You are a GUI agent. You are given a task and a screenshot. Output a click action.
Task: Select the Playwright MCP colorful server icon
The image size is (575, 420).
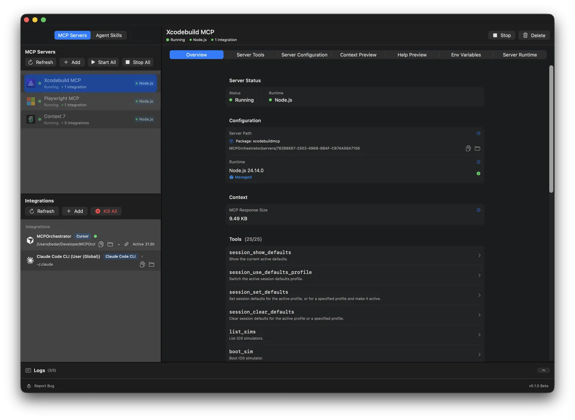coord(31,101)
